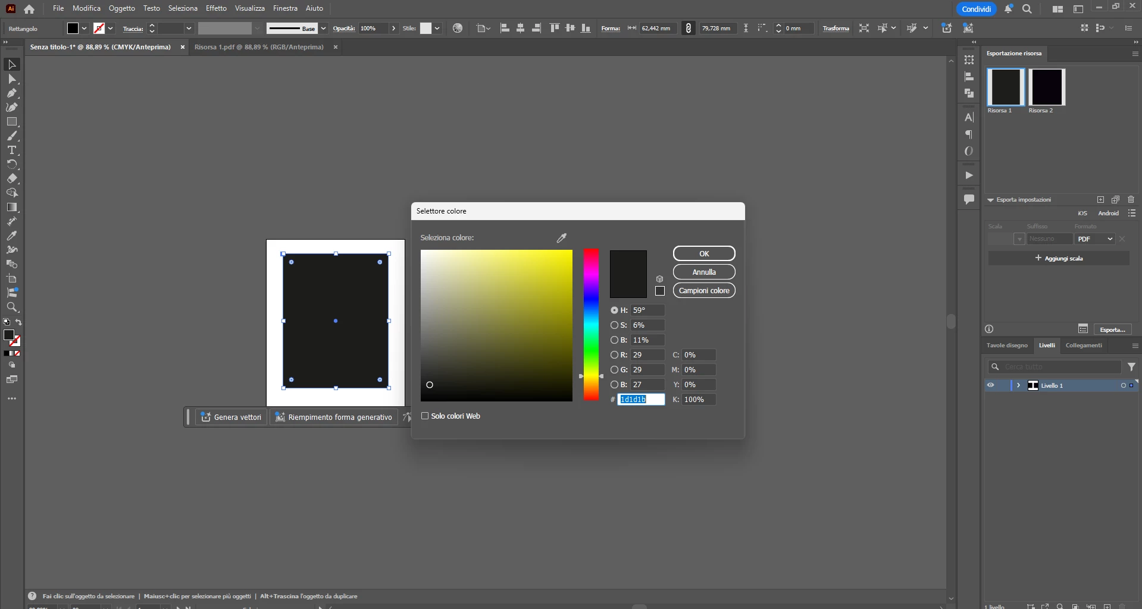Click the constrain proportions link icon

click(689, 28)
